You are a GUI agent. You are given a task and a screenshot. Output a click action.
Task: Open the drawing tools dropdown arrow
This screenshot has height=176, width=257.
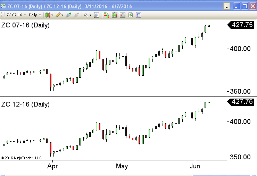pos(63,15)
